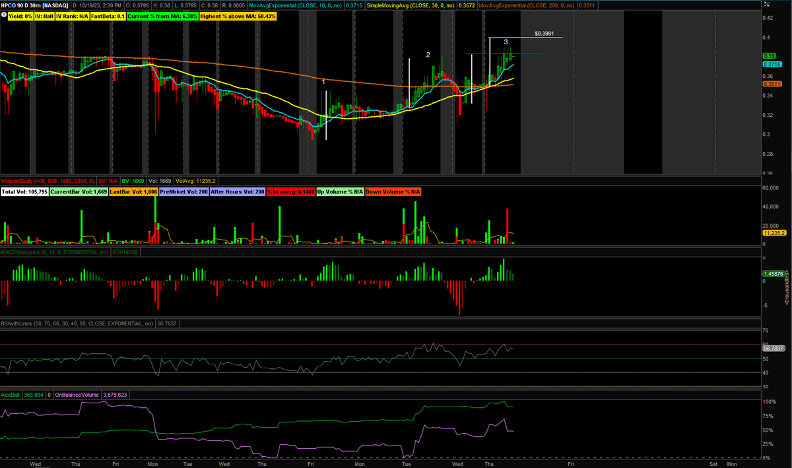Click the 0.3511 EMA value bubble on price axis
The image size is (792, 468).
tap(772, 84)
